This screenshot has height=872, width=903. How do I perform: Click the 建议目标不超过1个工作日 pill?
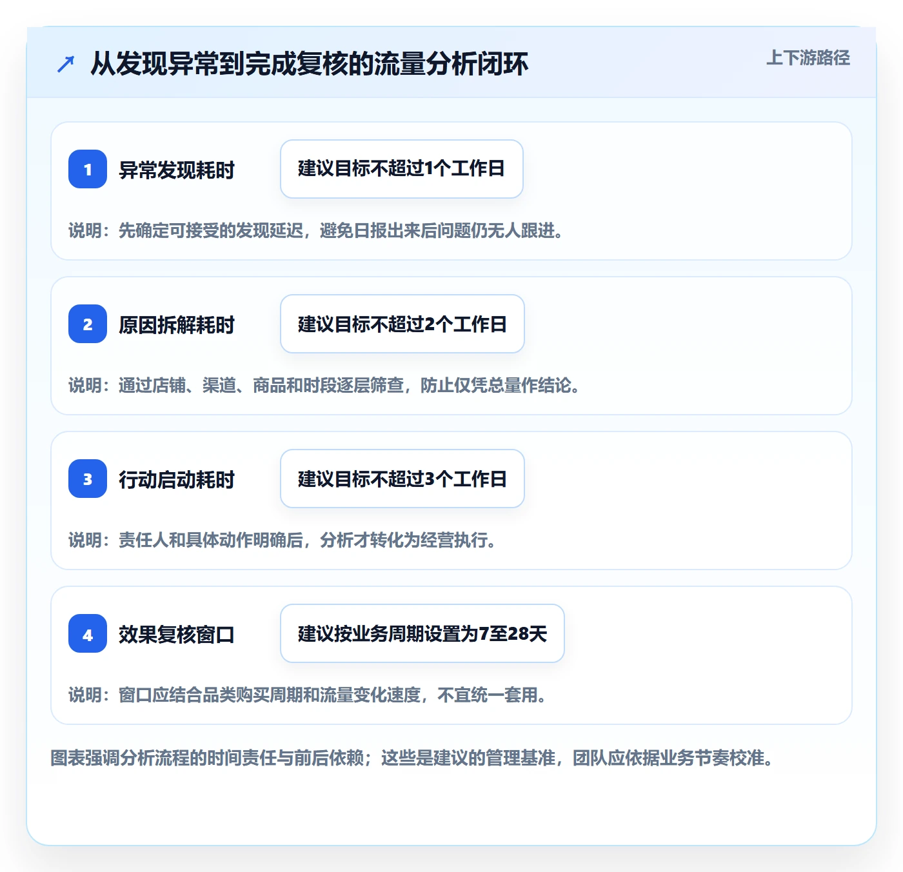click(x=401, y=169)
